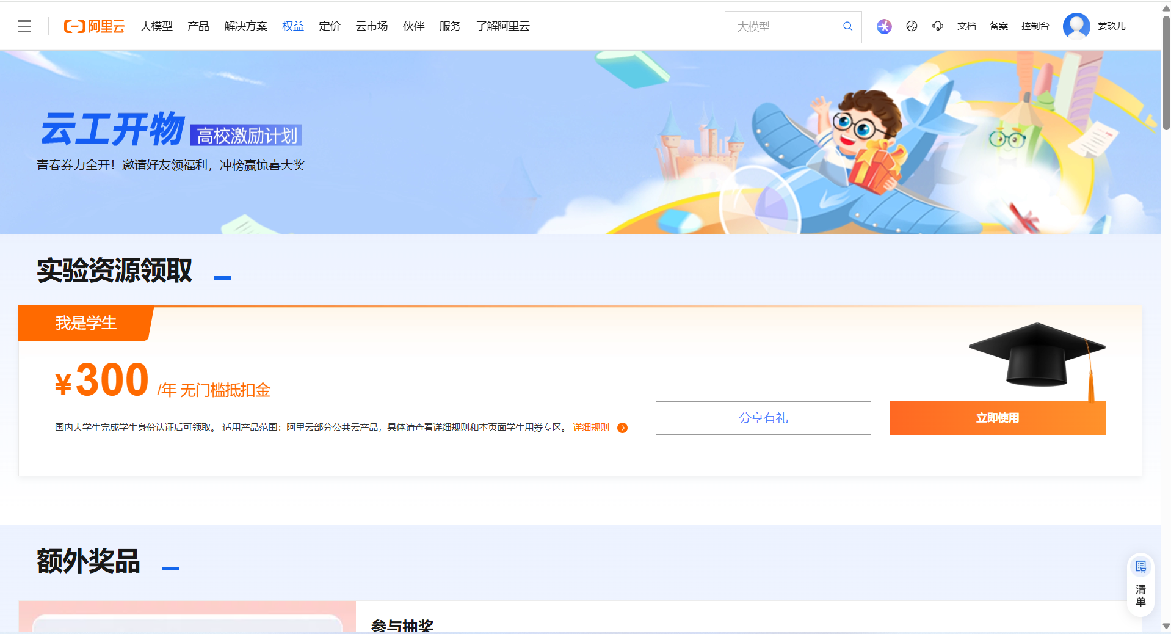
Task: Open the 云市场 menu
Action: (372, 26)
